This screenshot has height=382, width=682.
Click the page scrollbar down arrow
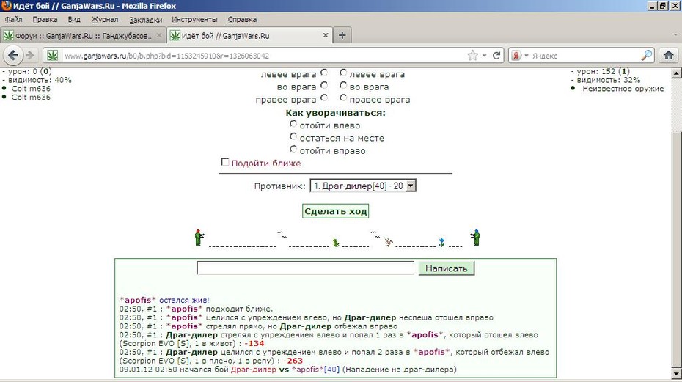pyautogui.click(x=676, y=373)
